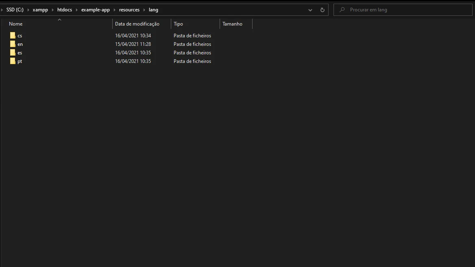
Task: Open resources from the breadcrumb path
Action: [129, 10]
